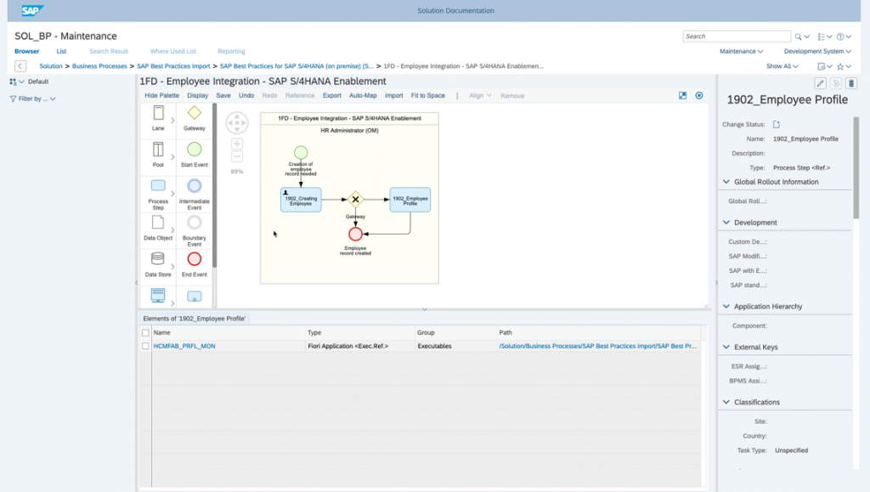Click the Import toolbar button

pyautogui.click(x=394, y=95)
